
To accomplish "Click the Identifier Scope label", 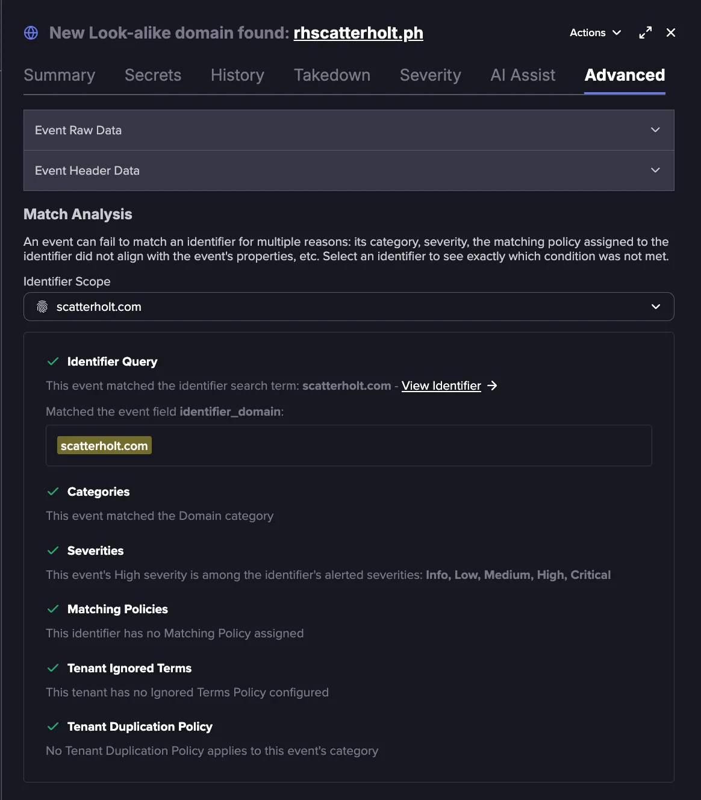I will (x=67, y=281).
